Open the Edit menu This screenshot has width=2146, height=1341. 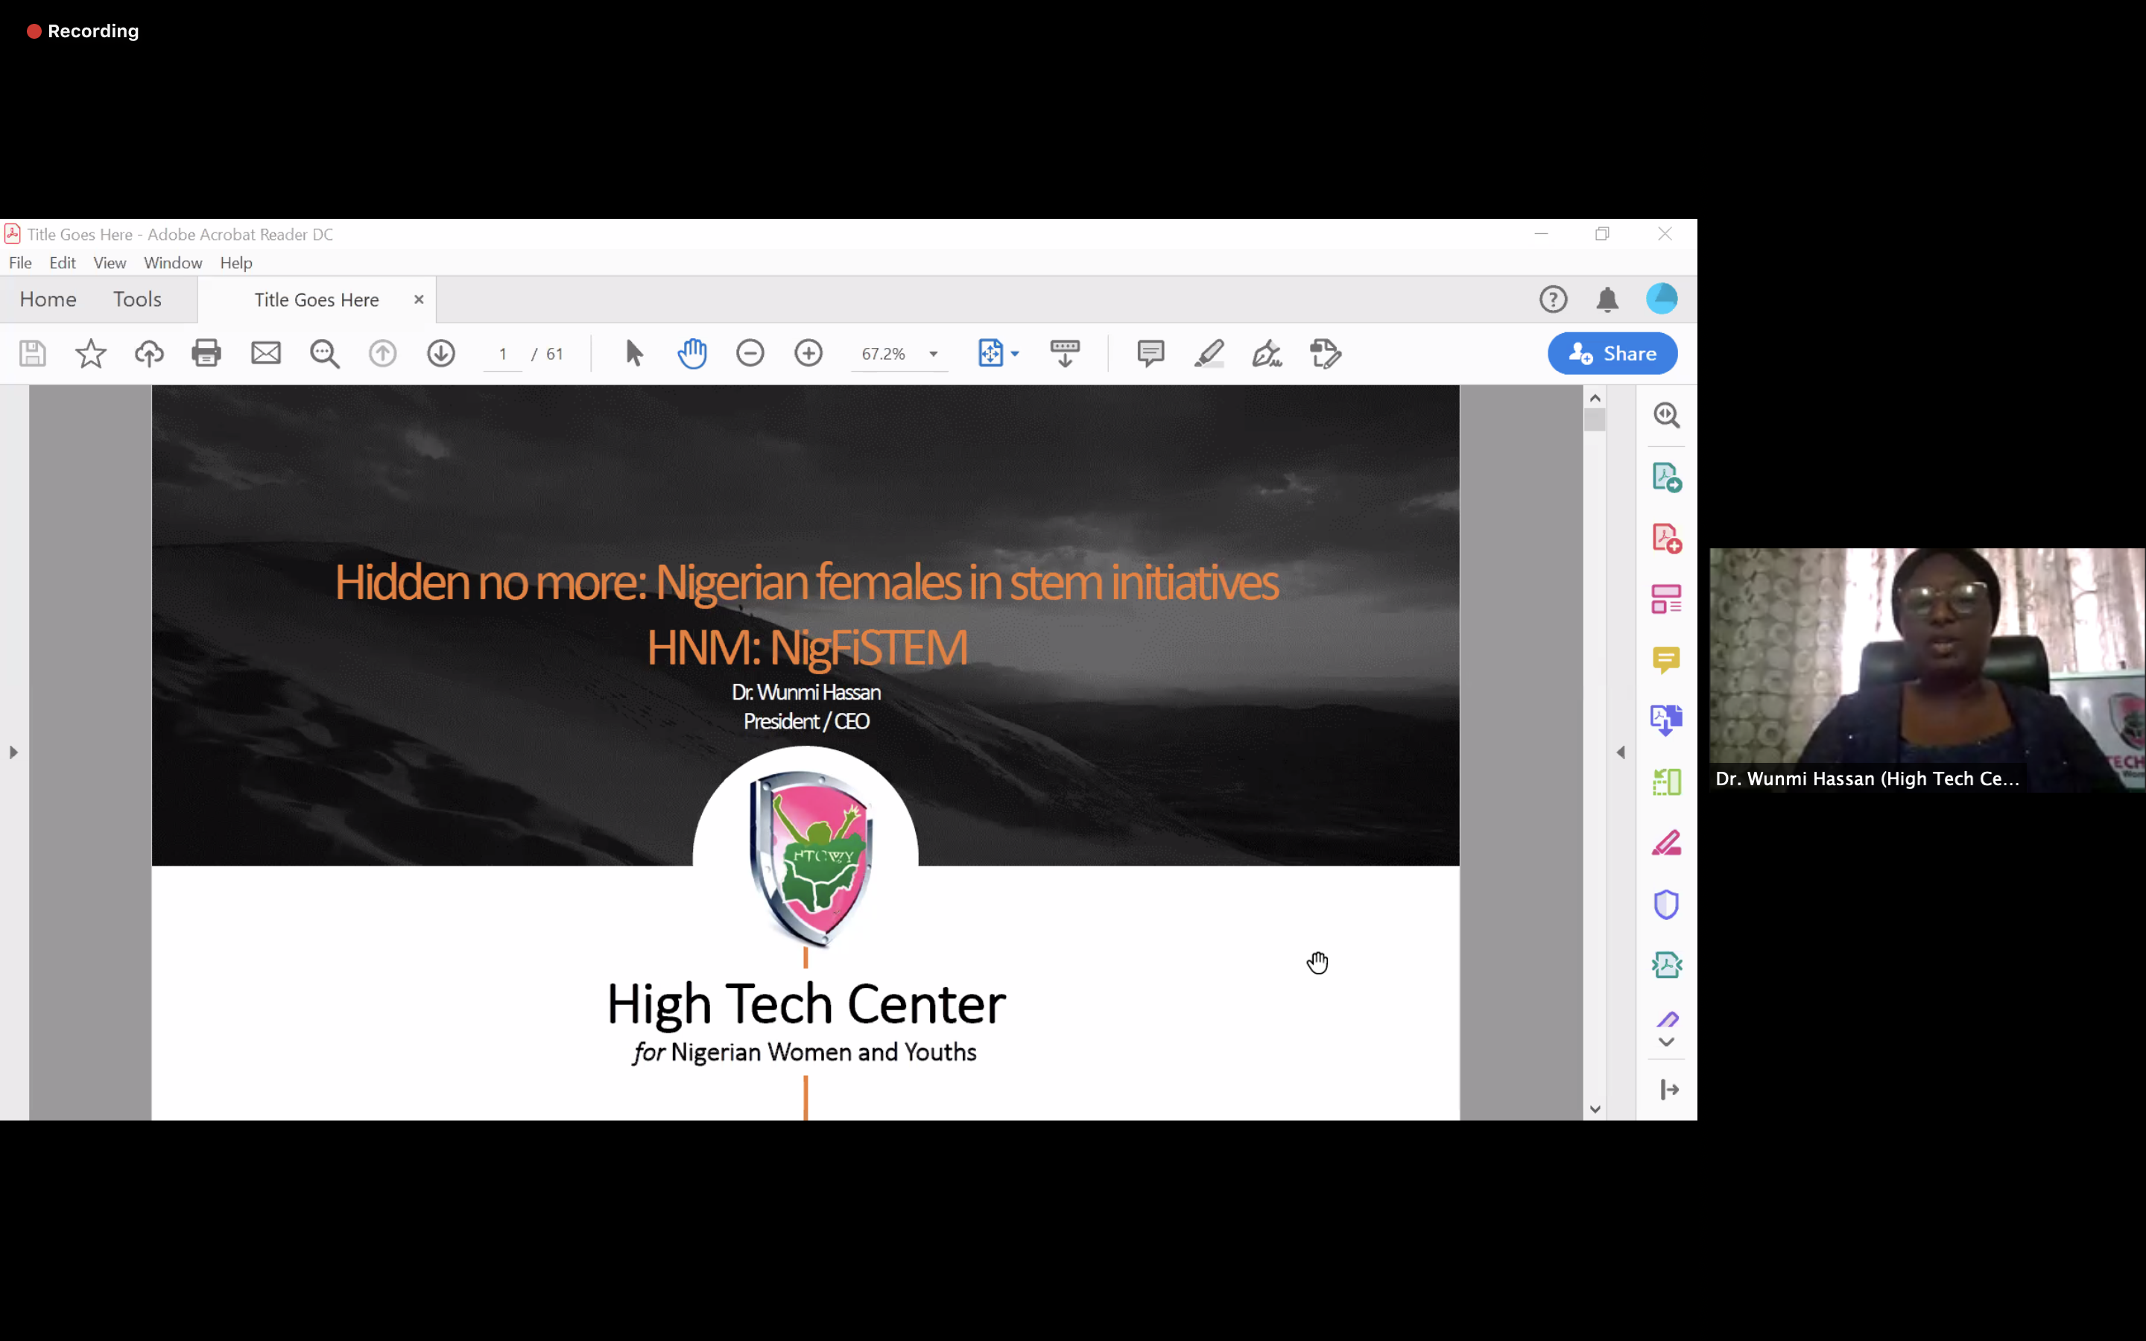(x=63, y=264)
